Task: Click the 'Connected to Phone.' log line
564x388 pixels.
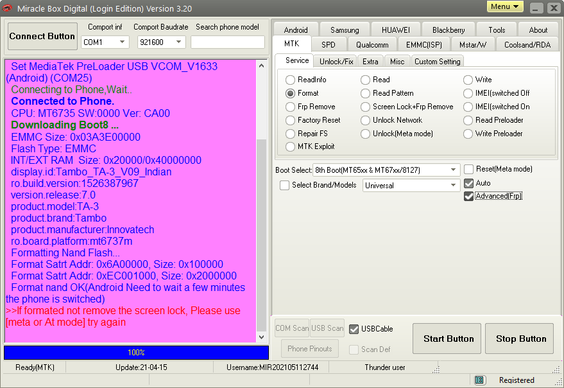Action: (x=63, y=101)
